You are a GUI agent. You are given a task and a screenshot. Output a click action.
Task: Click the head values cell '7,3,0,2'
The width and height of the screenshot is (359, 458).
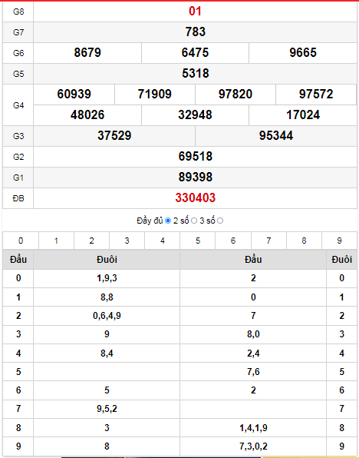(253, 446)
